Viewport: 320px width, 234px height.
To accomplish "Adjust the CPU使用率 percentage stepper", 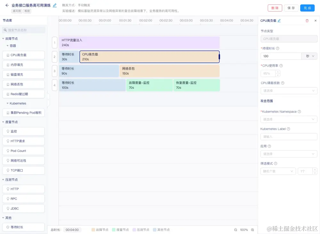I will 277,73.
